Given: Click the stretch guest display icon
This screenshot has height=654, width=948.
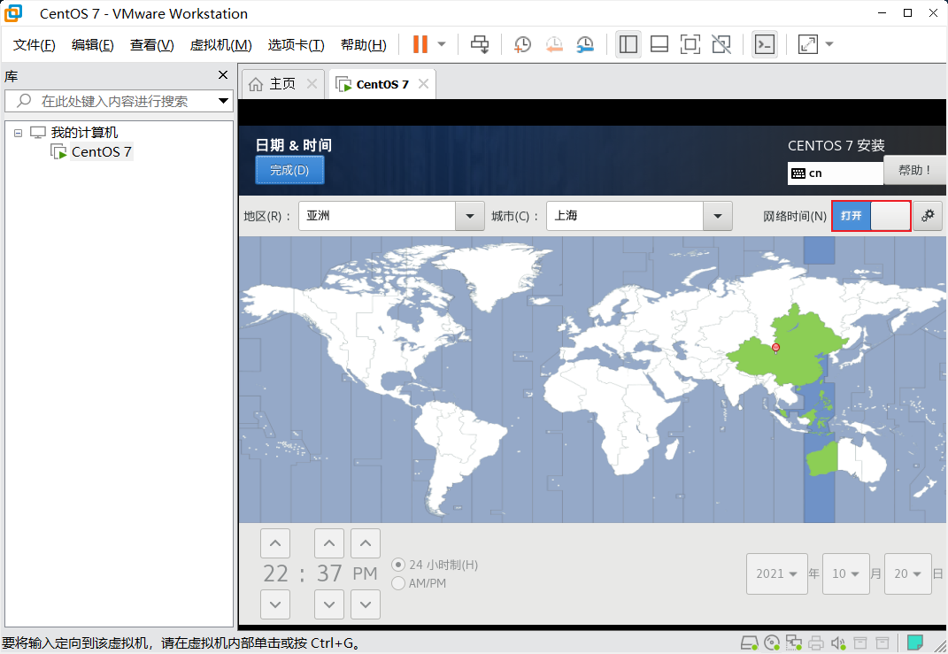Looking at the screenshot, I should click(808, 44).
